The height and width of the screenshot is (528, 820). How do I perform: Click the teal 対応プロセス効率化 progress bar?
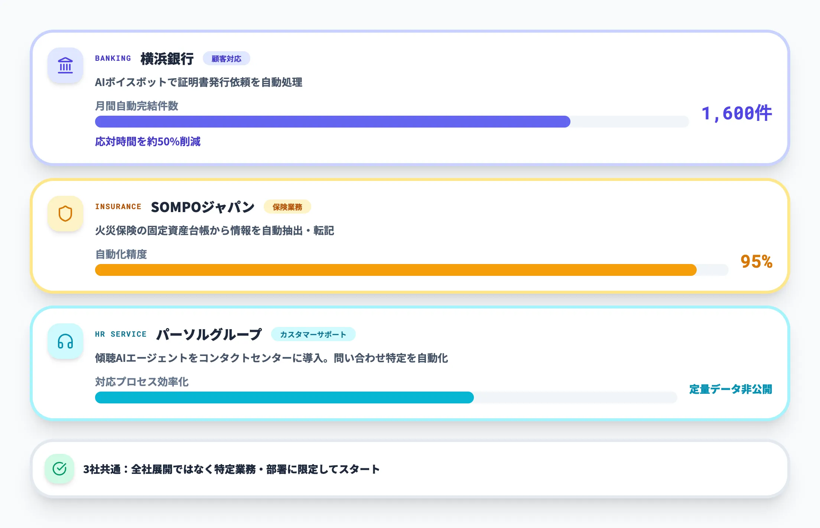point(284,397)
